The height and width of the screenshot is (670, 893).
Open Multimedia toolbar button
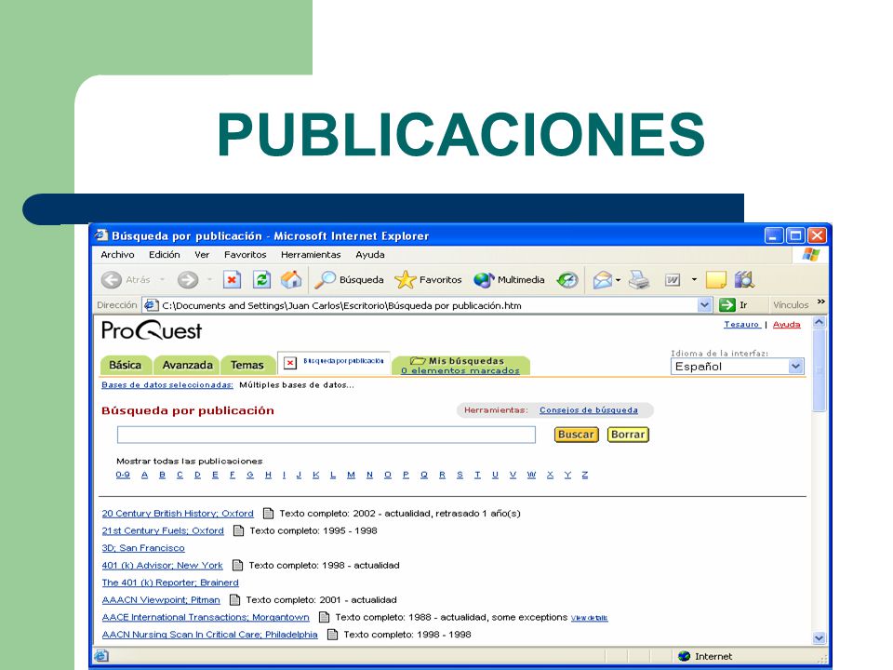(x=509, y=280)
